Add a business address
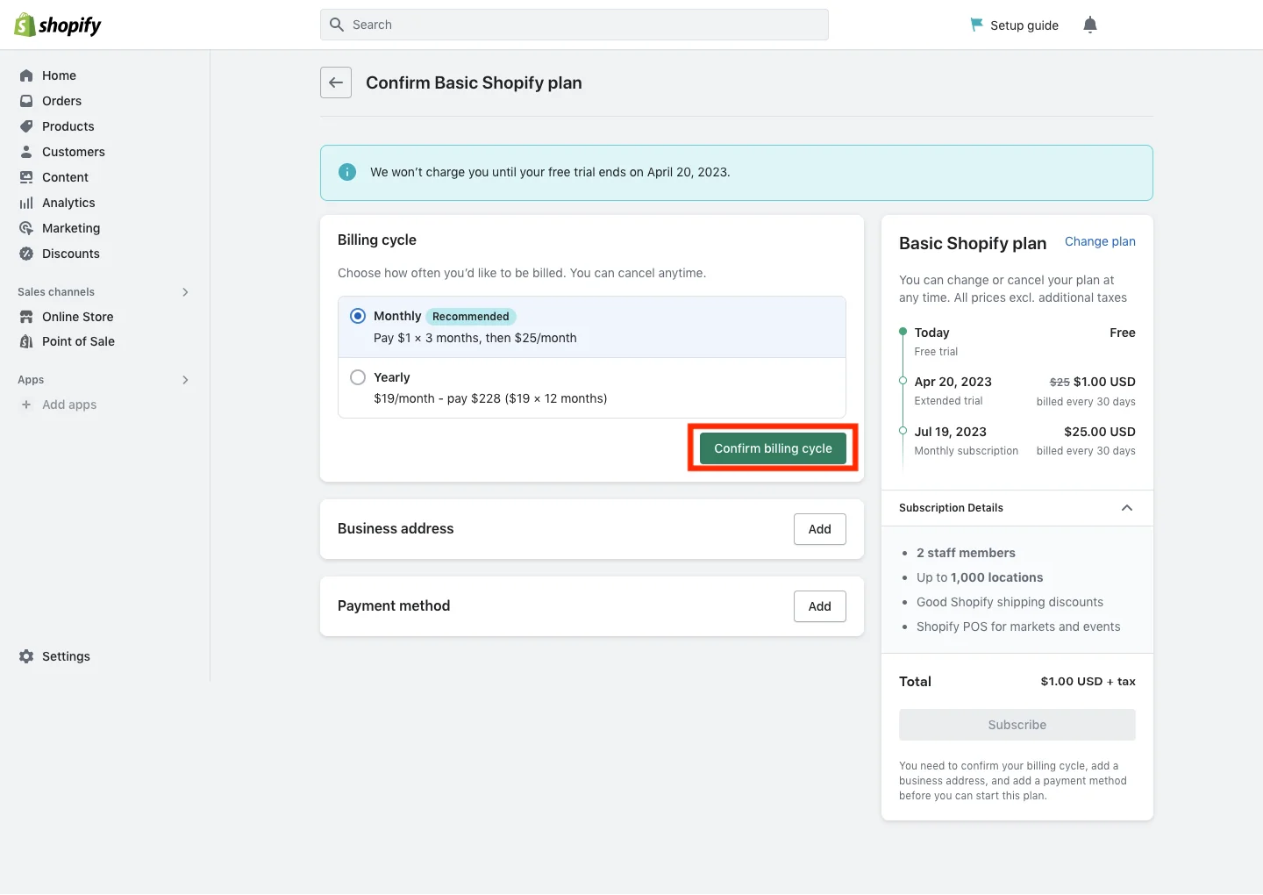 pos(819,529)
